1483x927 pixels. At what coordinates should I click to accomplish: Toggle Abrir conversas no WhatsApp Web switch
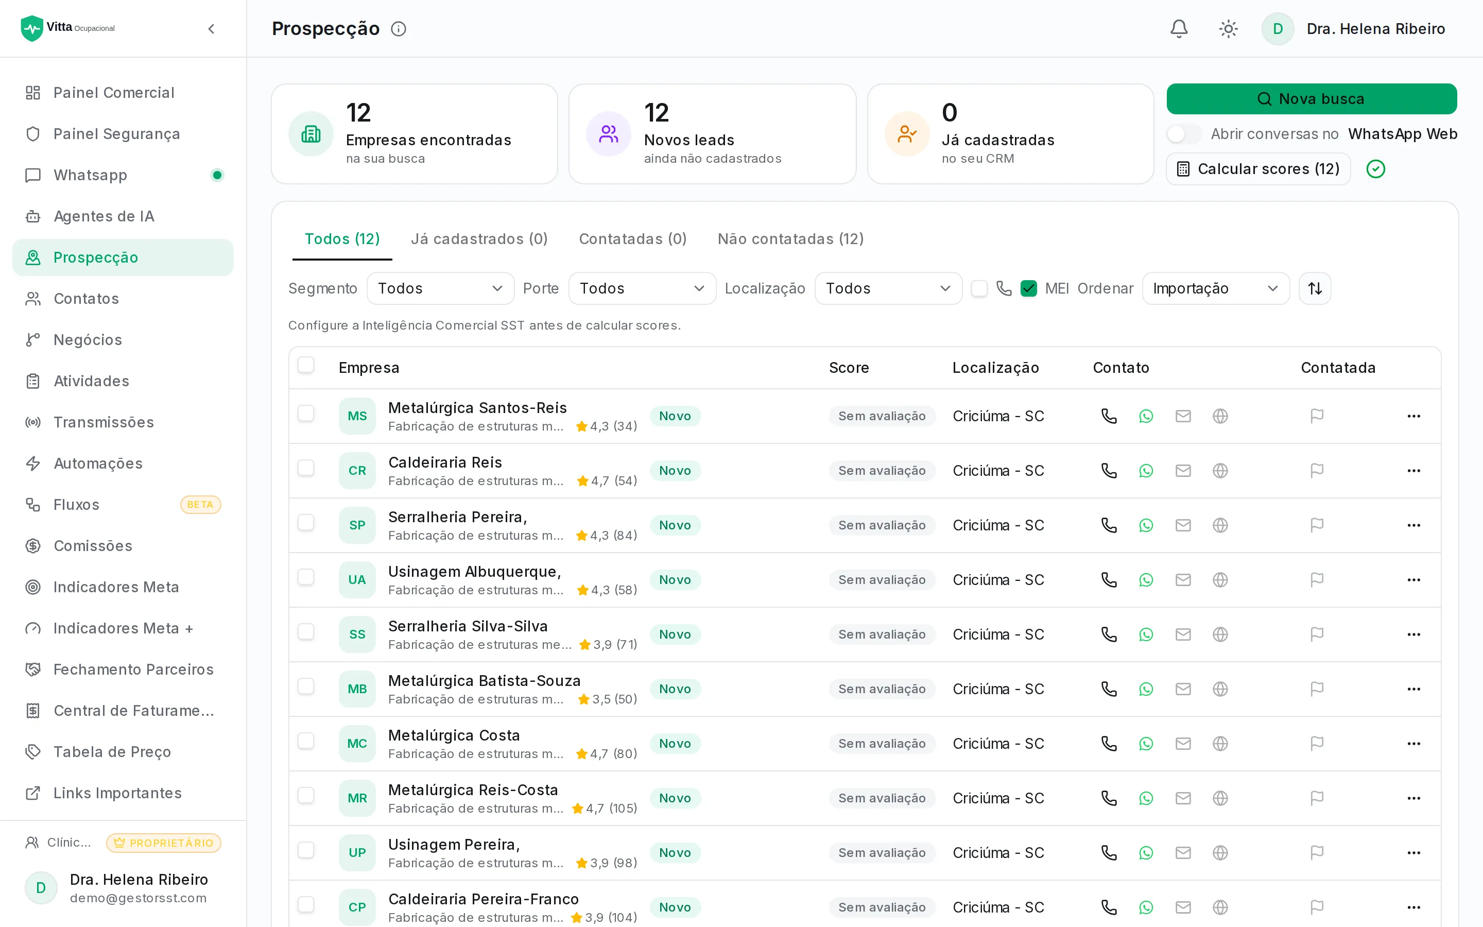1184,134
